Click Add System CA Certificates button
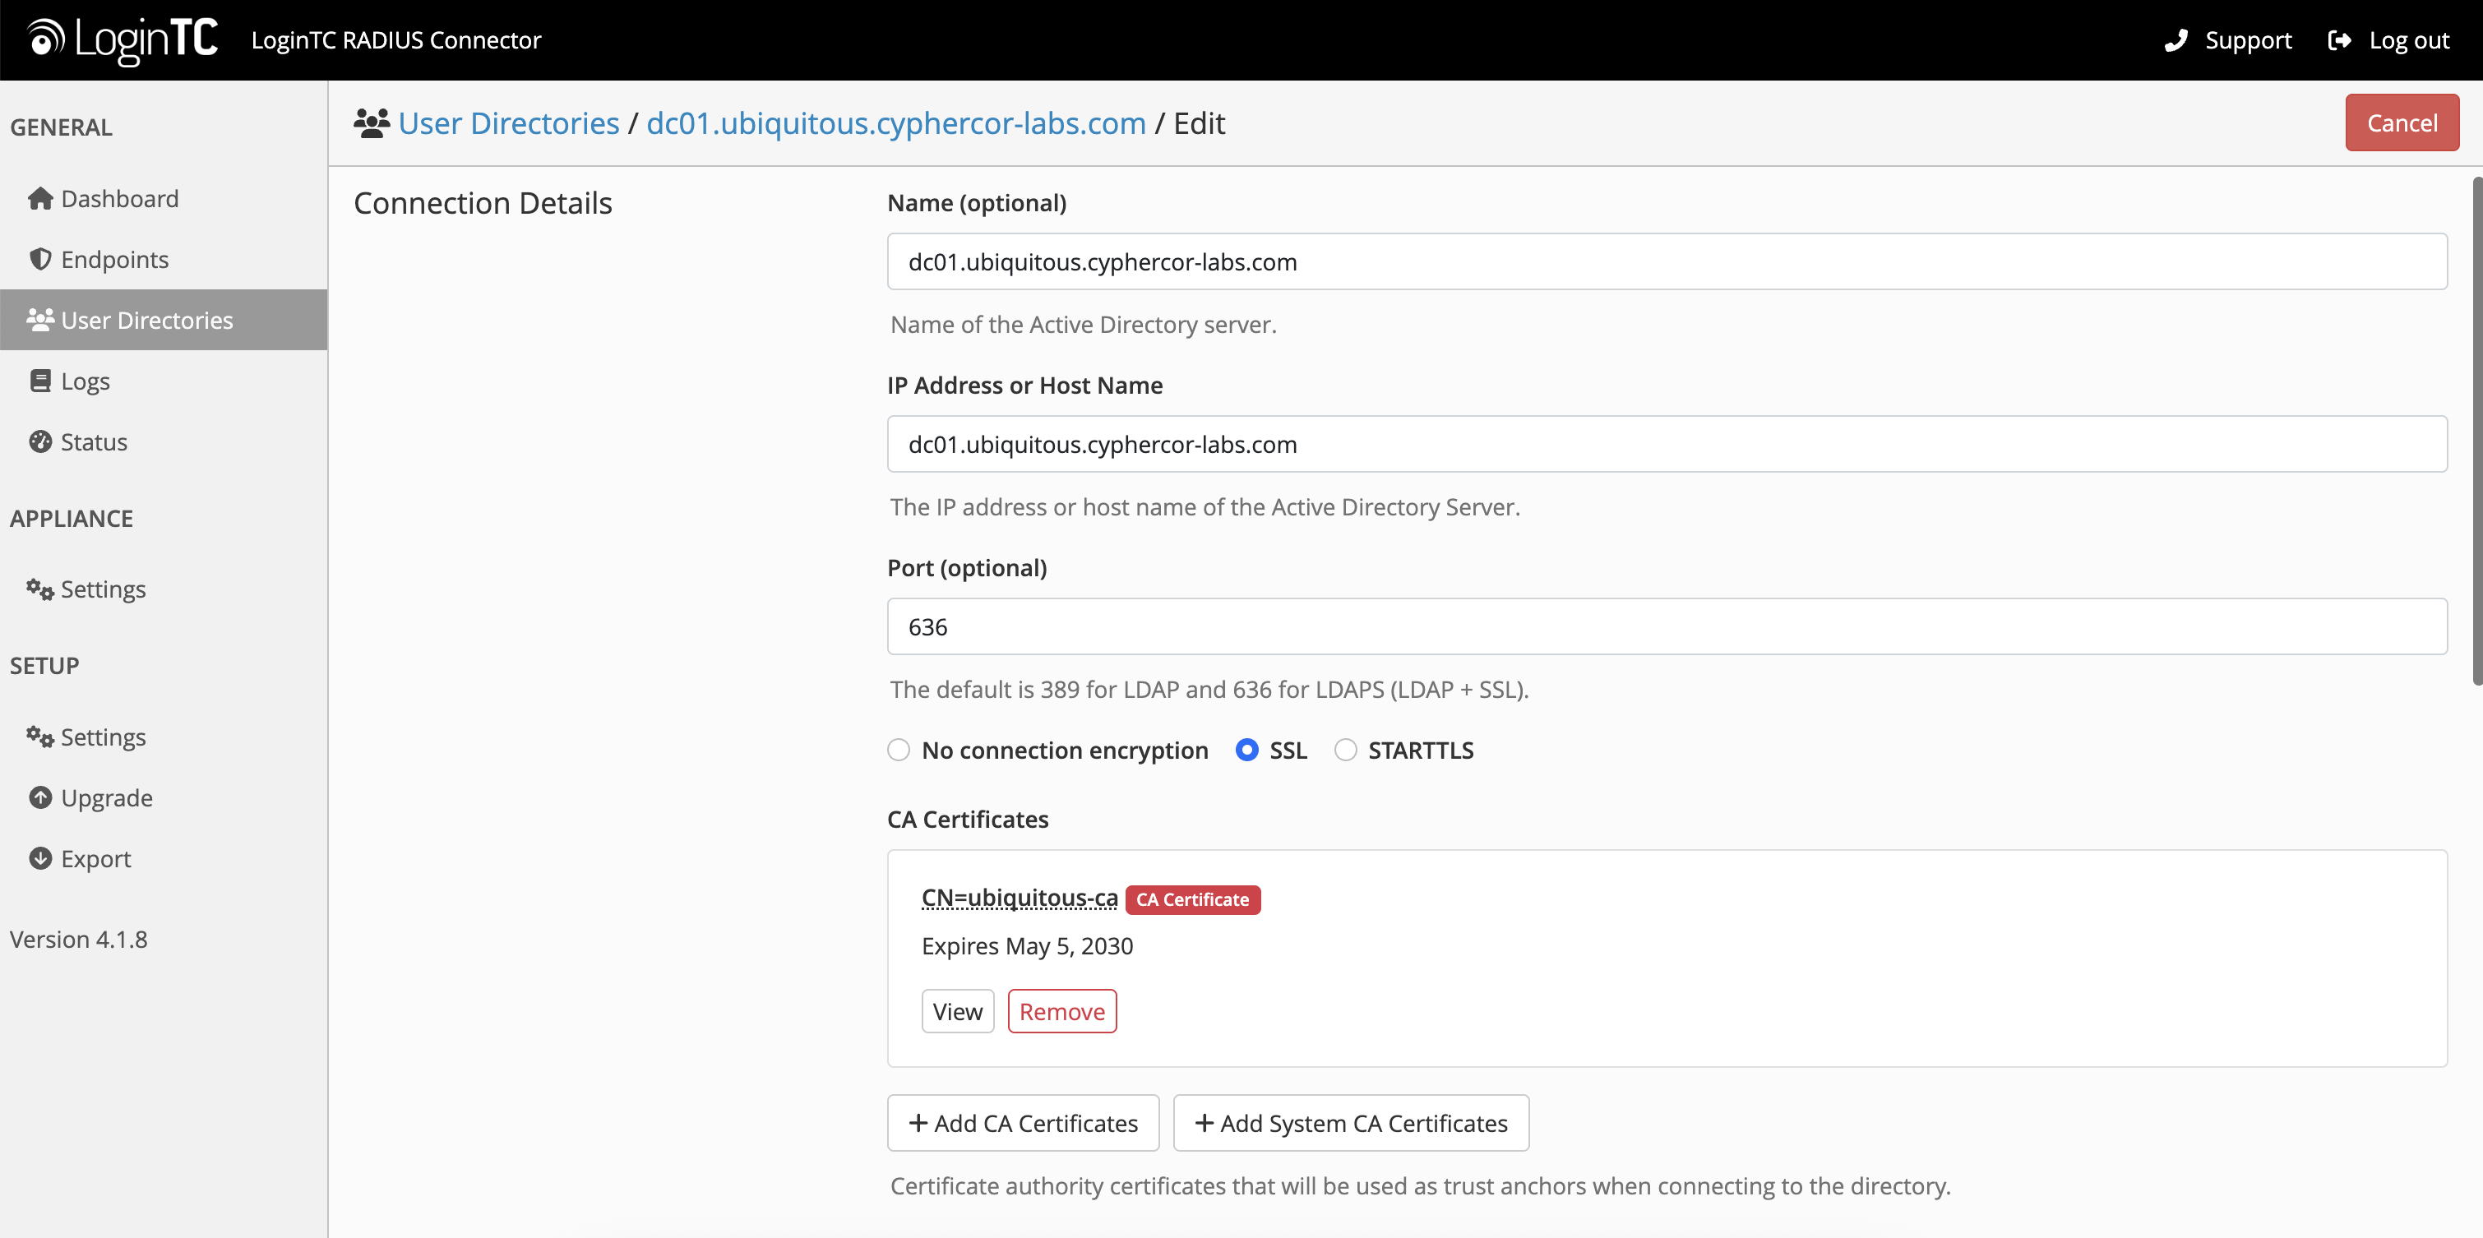Screen dimensions: 2483x1238 click(1350, 1122)
